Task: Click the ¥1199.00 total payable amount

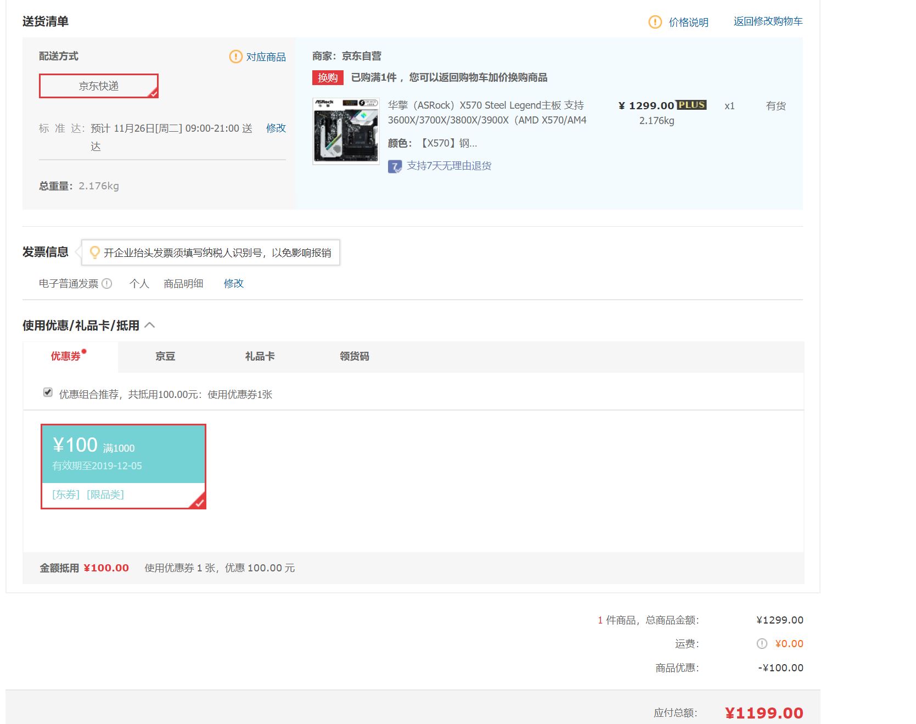Action: (764, 713)
